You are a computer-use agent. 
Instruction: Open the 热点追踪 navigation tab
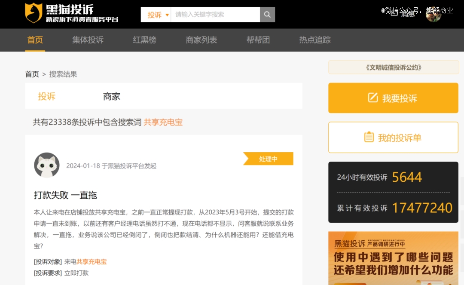[x=315, y=40]
